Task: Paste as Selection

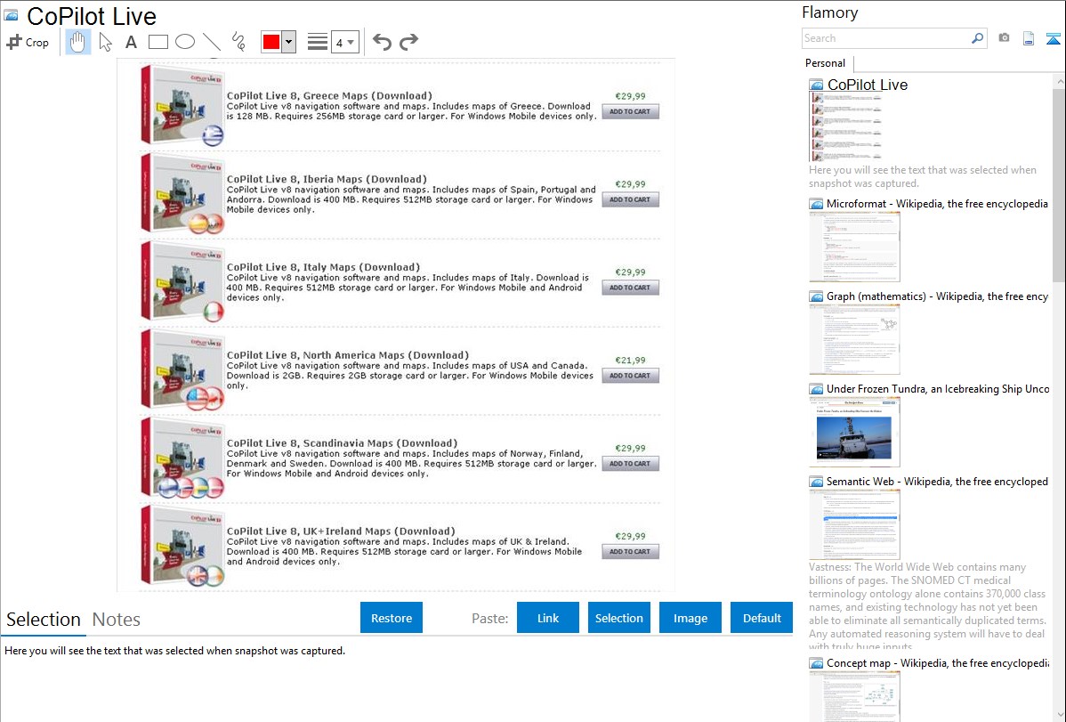Action: pyautogui.click(x=618, y=618)
